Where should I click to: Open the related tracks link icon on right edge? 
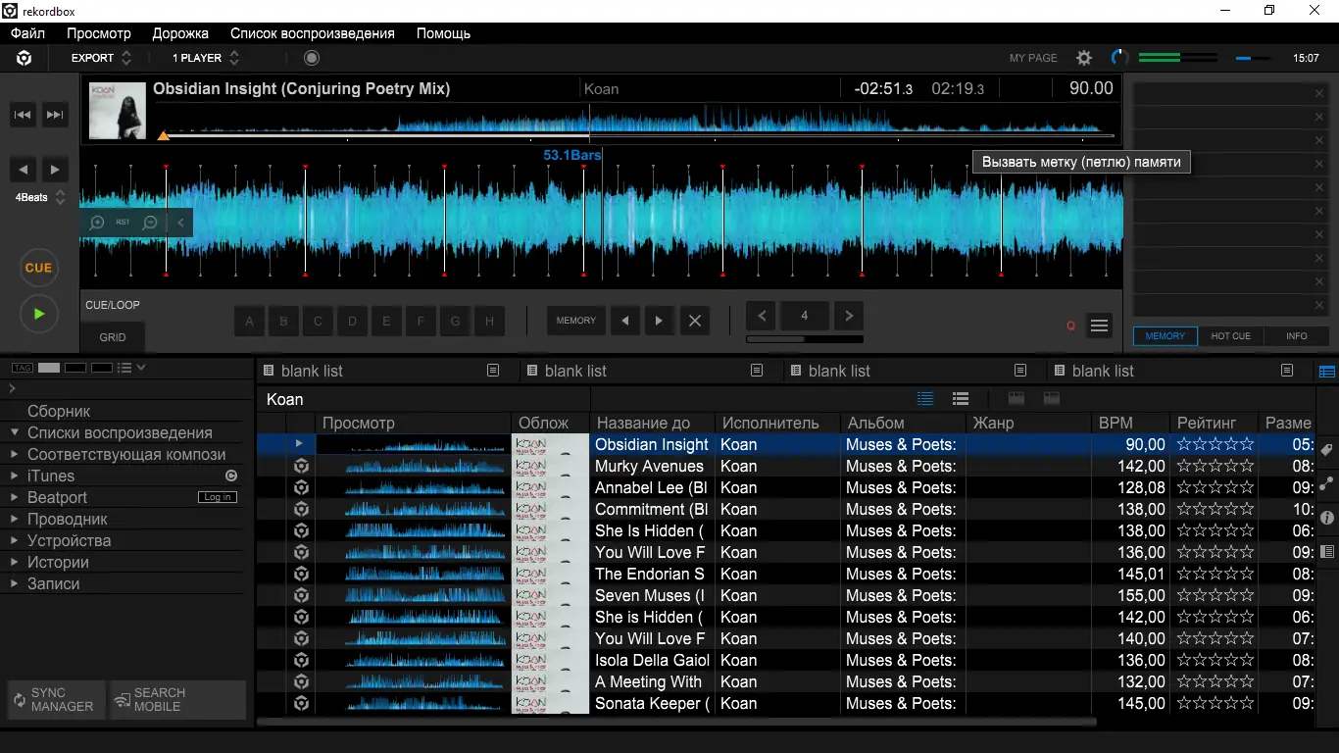pos(1328,484)
